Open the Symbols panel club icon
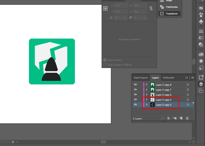205x146 pixels. pos(201,21)
